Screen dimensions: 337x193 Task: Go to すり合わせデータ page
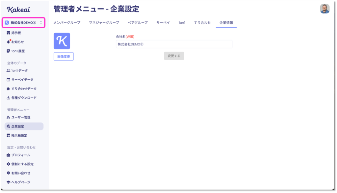click(x=24, y=89)
